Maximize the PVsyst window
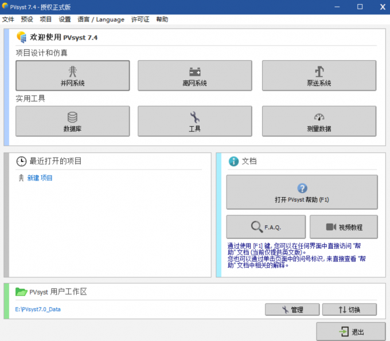 360,7
